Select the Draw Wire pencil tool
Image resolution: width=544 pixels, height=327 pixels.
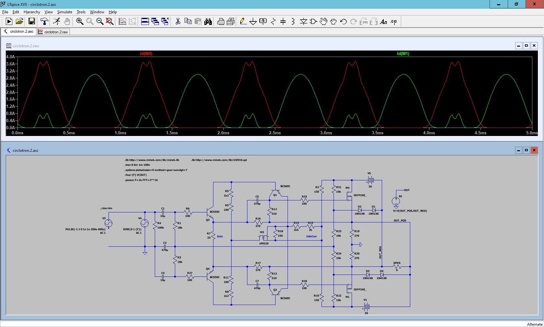243,21
